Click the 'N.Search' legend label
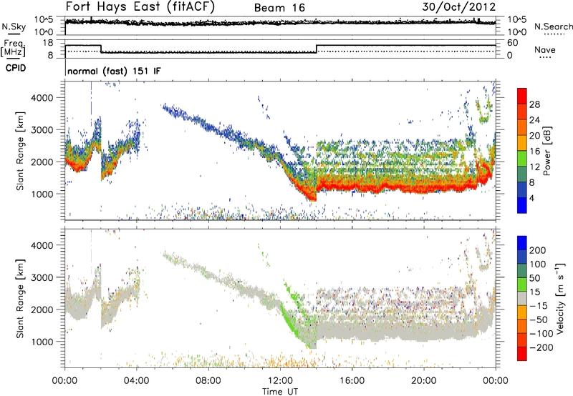The width and height of the screenshot is (573, 396). pyautogui.click(x=553, y=26)
